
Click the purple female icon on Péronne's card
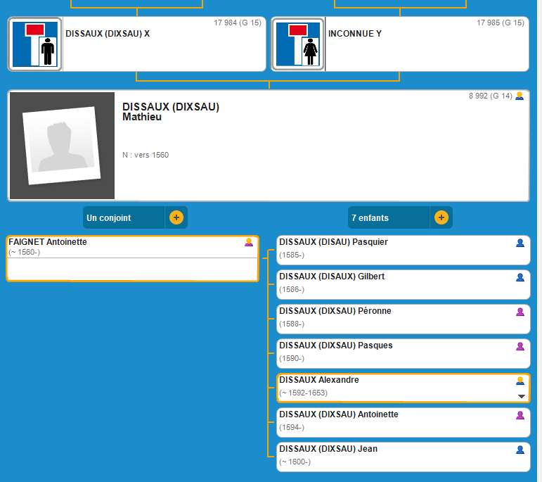(x=520, y=312)
